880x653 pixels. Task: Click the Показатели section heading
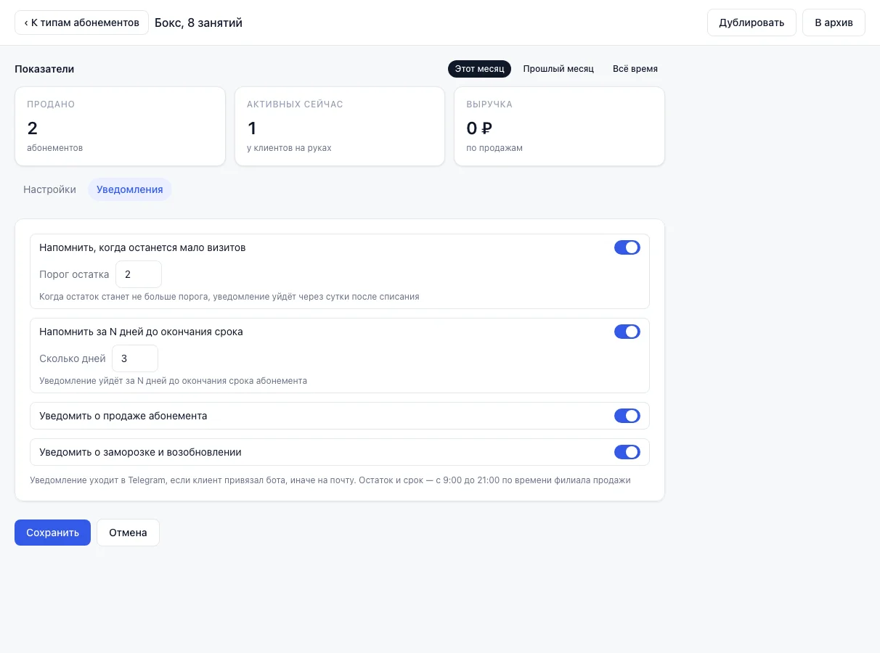(44, 69)
